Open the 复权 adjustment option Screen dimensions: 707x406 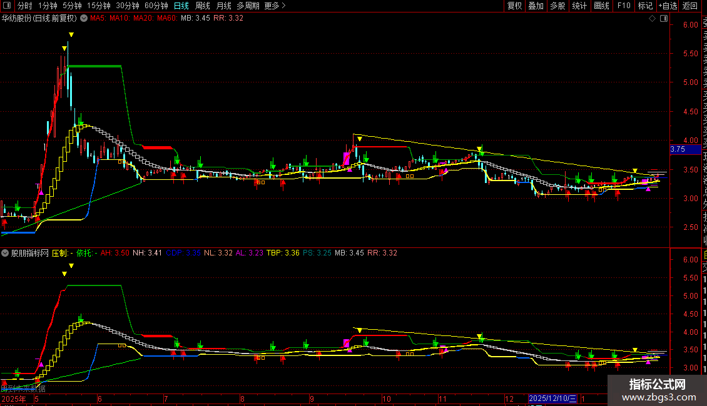pyautogui.click(x=514, y=6)
